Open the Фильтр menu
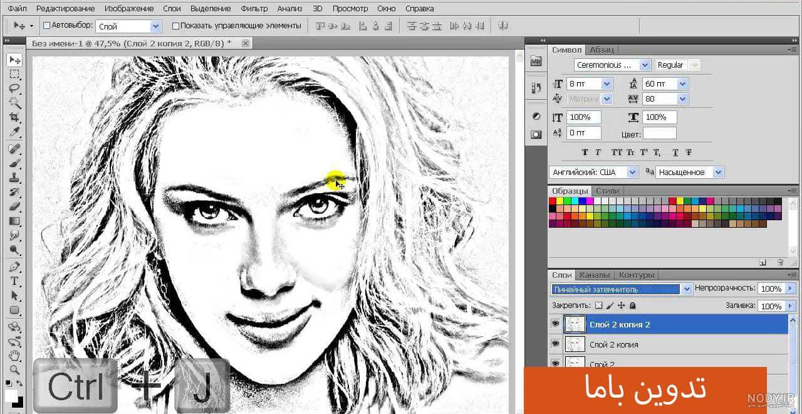Viewport: 802px width, 414px height. [x=254, y=9]
